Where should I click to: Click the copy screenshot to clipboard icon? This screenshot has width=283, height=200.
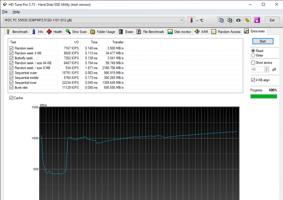(x=230, y=20)
